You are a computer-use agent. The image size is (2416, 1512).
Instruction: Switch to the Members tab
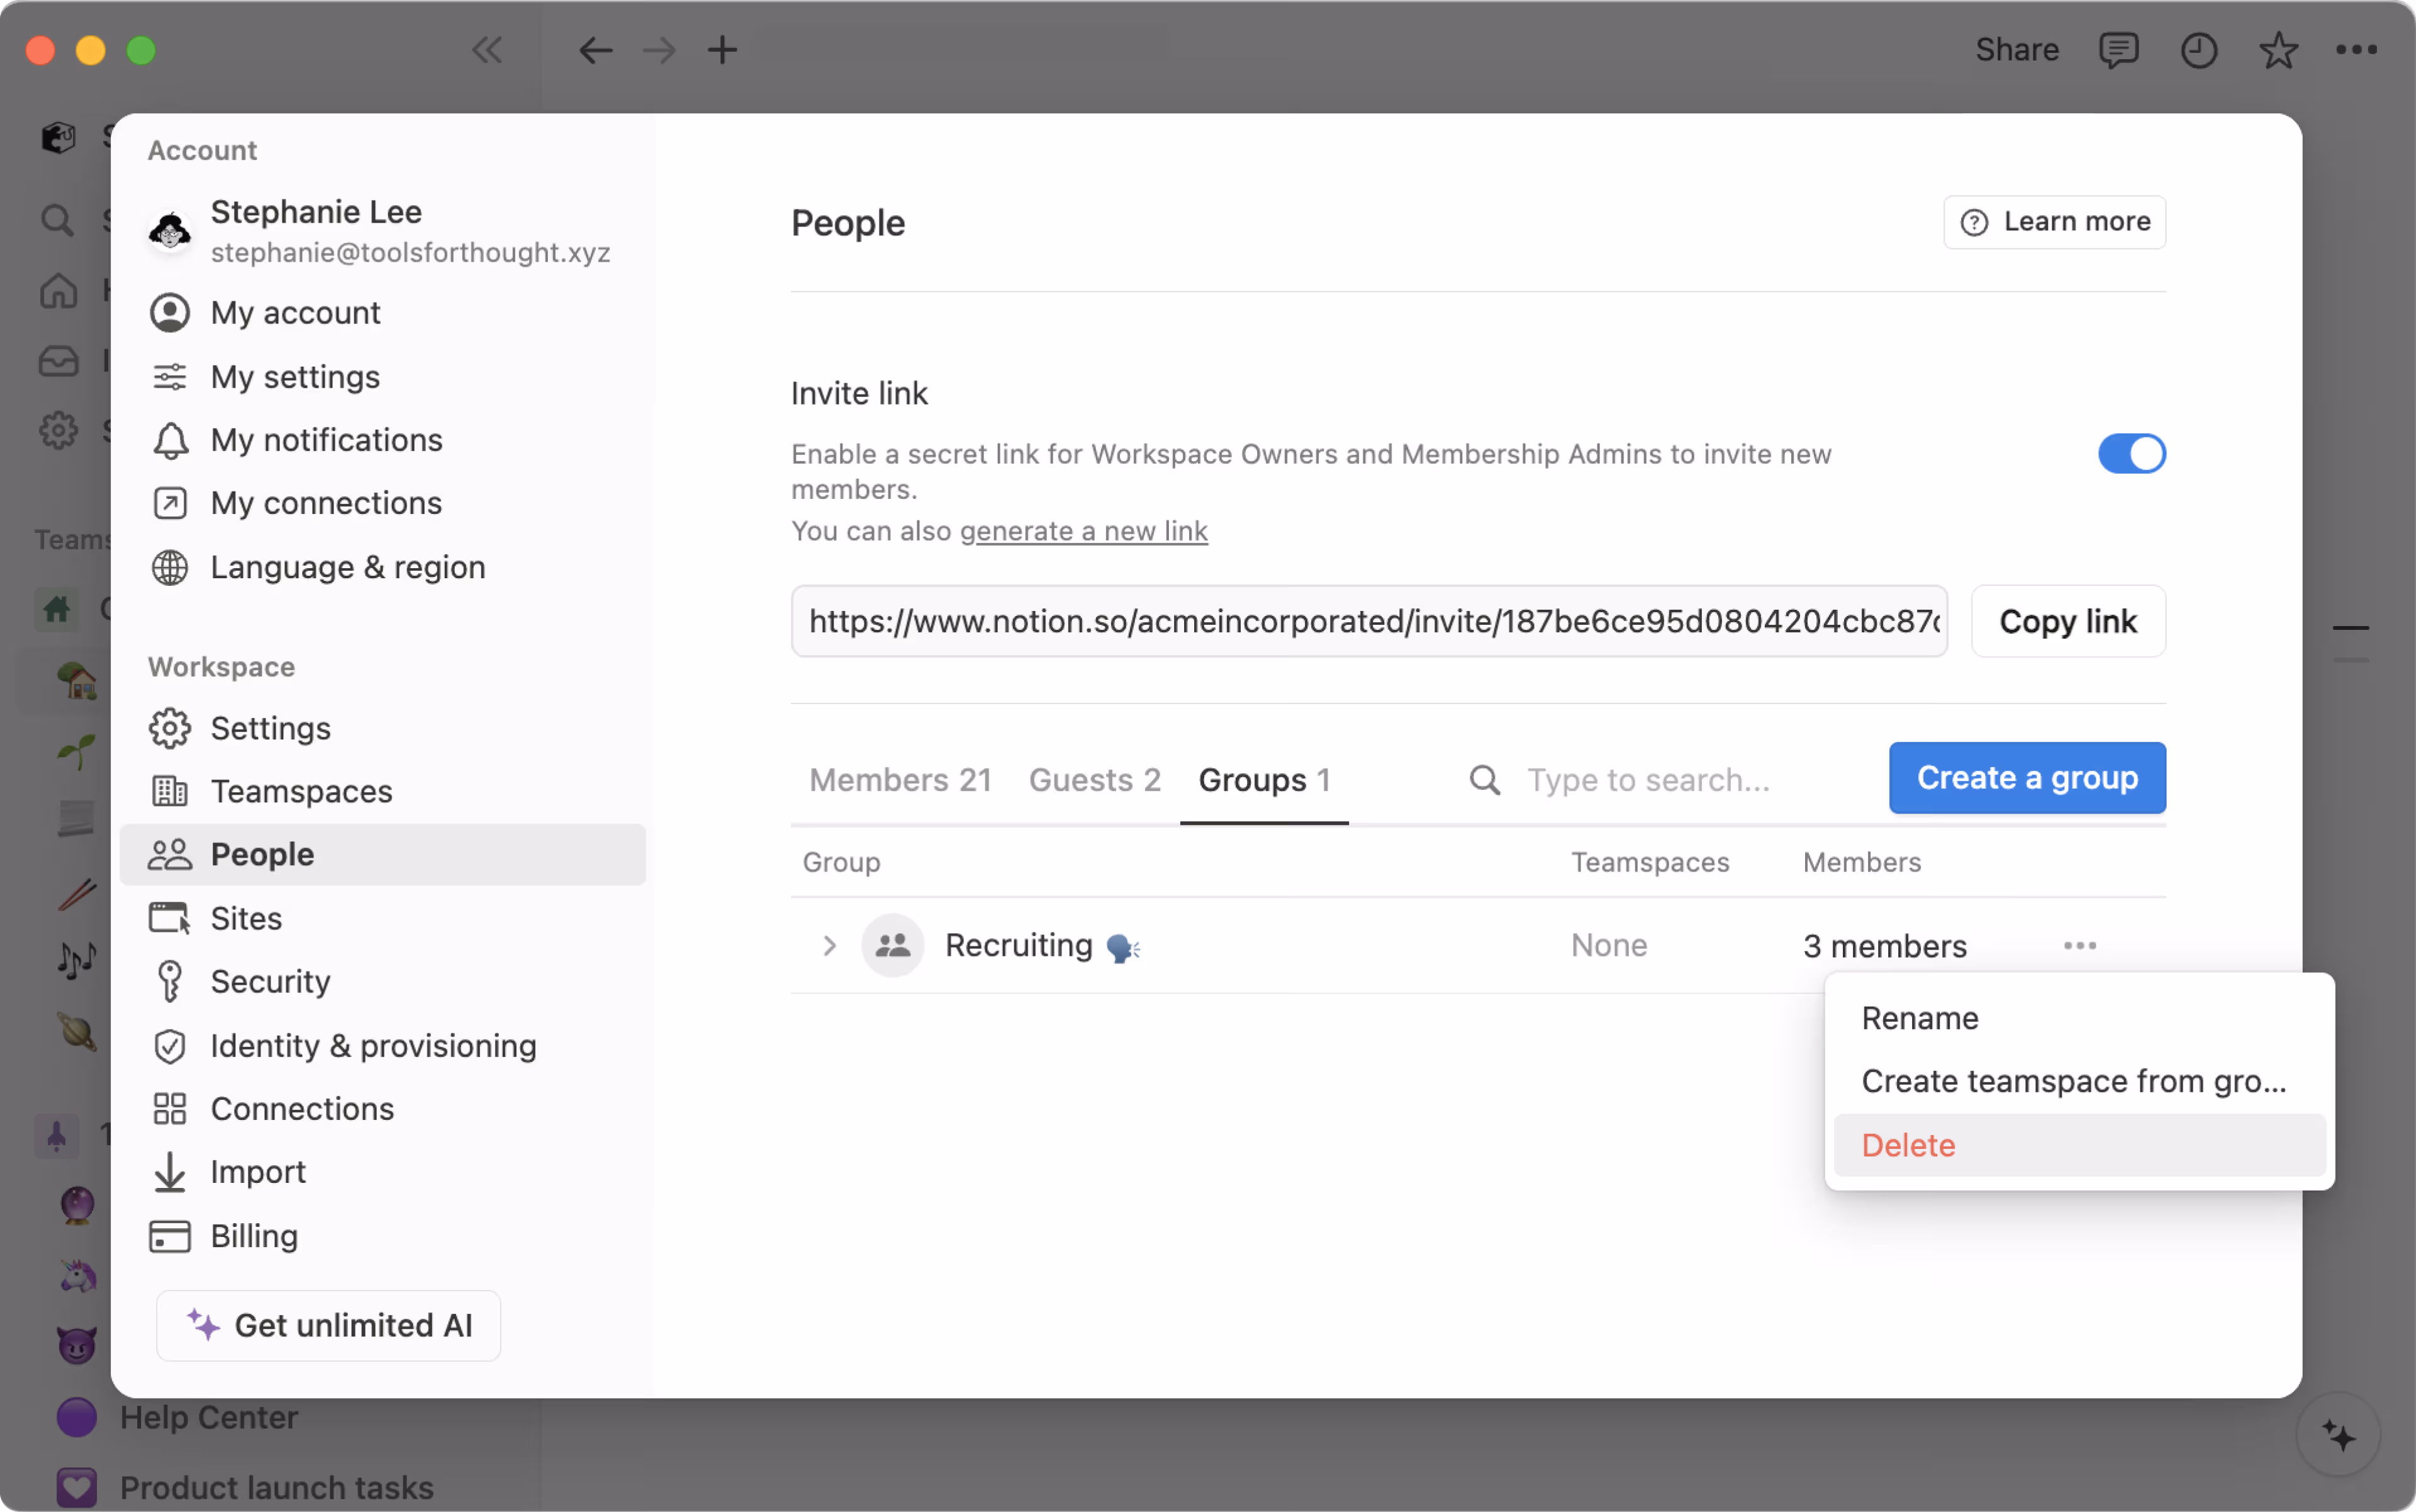point(900,780)
